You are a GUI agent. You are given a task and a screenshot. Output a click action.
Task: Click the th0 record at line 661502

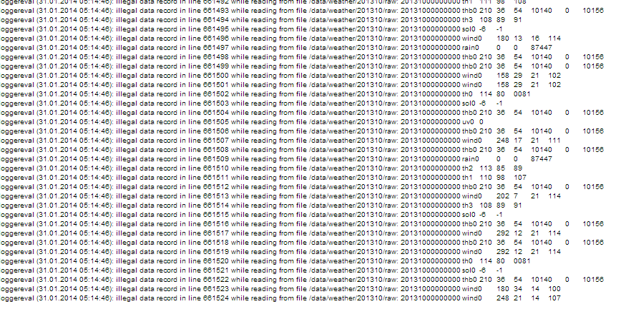265,93
